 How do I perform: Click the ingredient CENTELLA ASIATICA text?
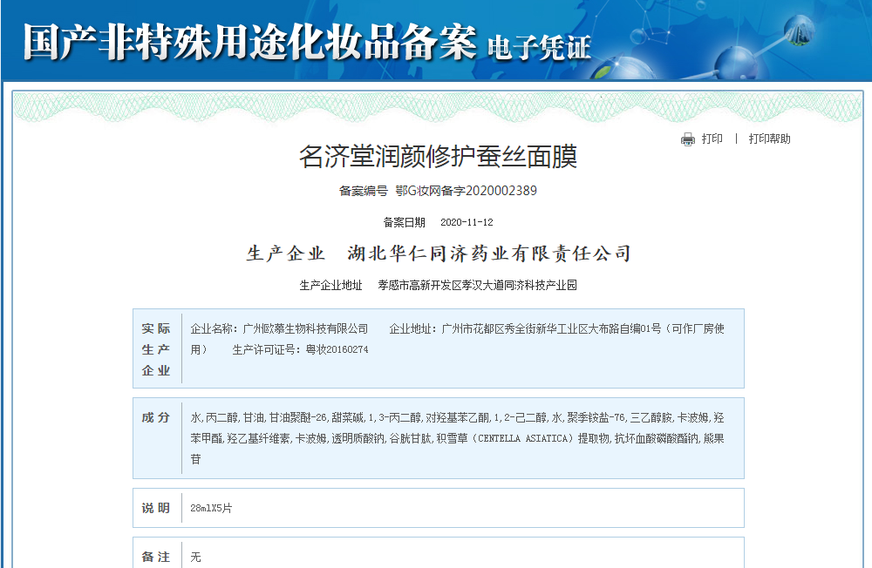coord(522,438)
